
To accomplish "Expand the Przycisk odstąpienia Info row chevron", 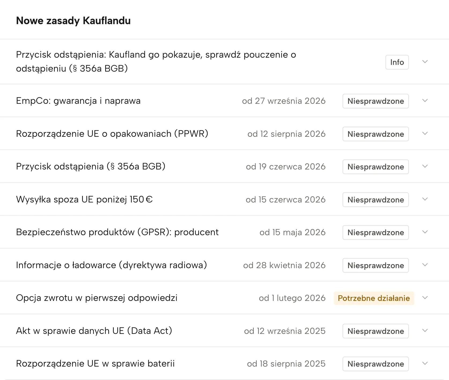I will click(425, 62).
